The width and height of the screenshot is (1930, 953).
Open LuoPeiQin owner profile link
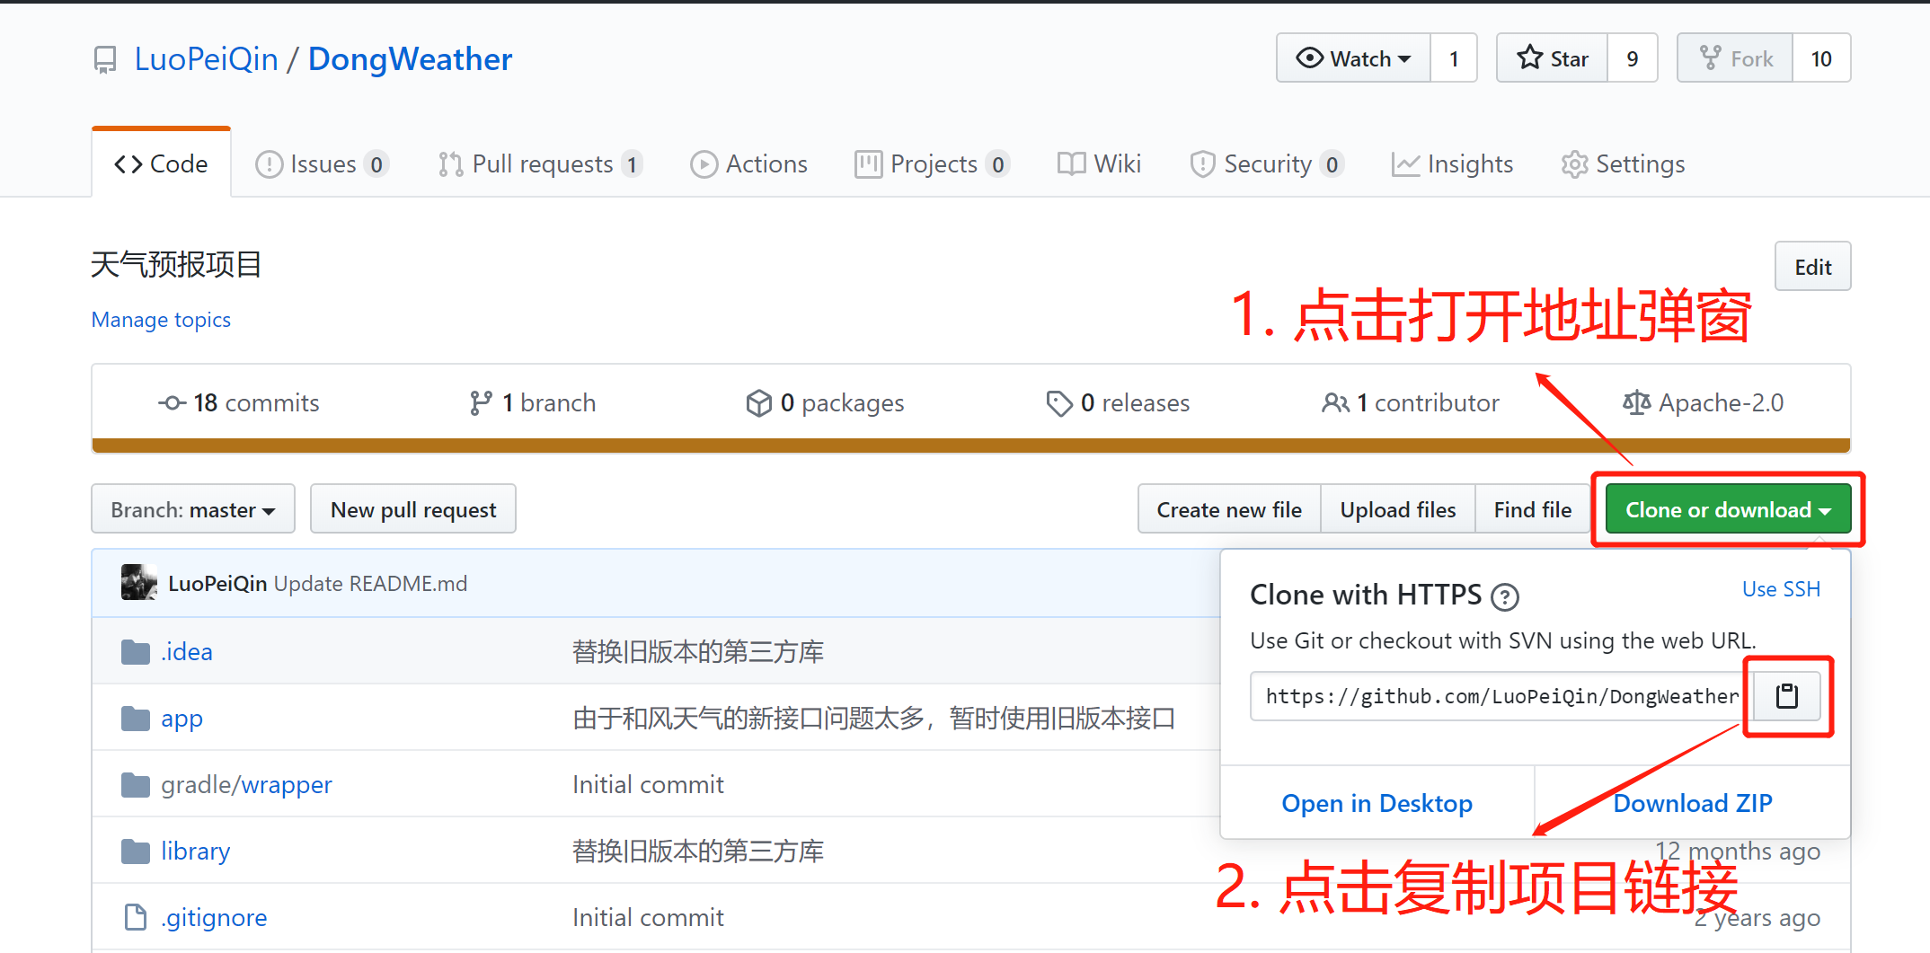click(207, 59)
